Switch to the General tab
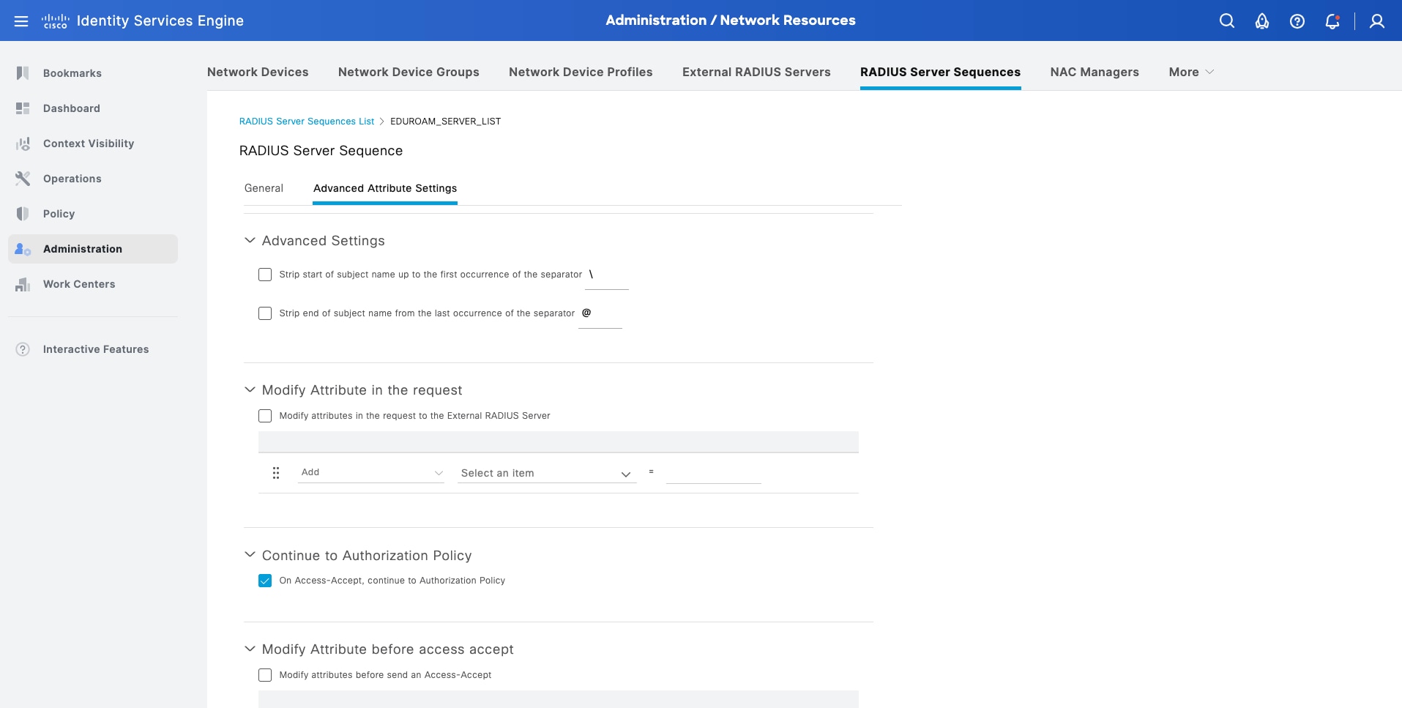 point(264,188)
